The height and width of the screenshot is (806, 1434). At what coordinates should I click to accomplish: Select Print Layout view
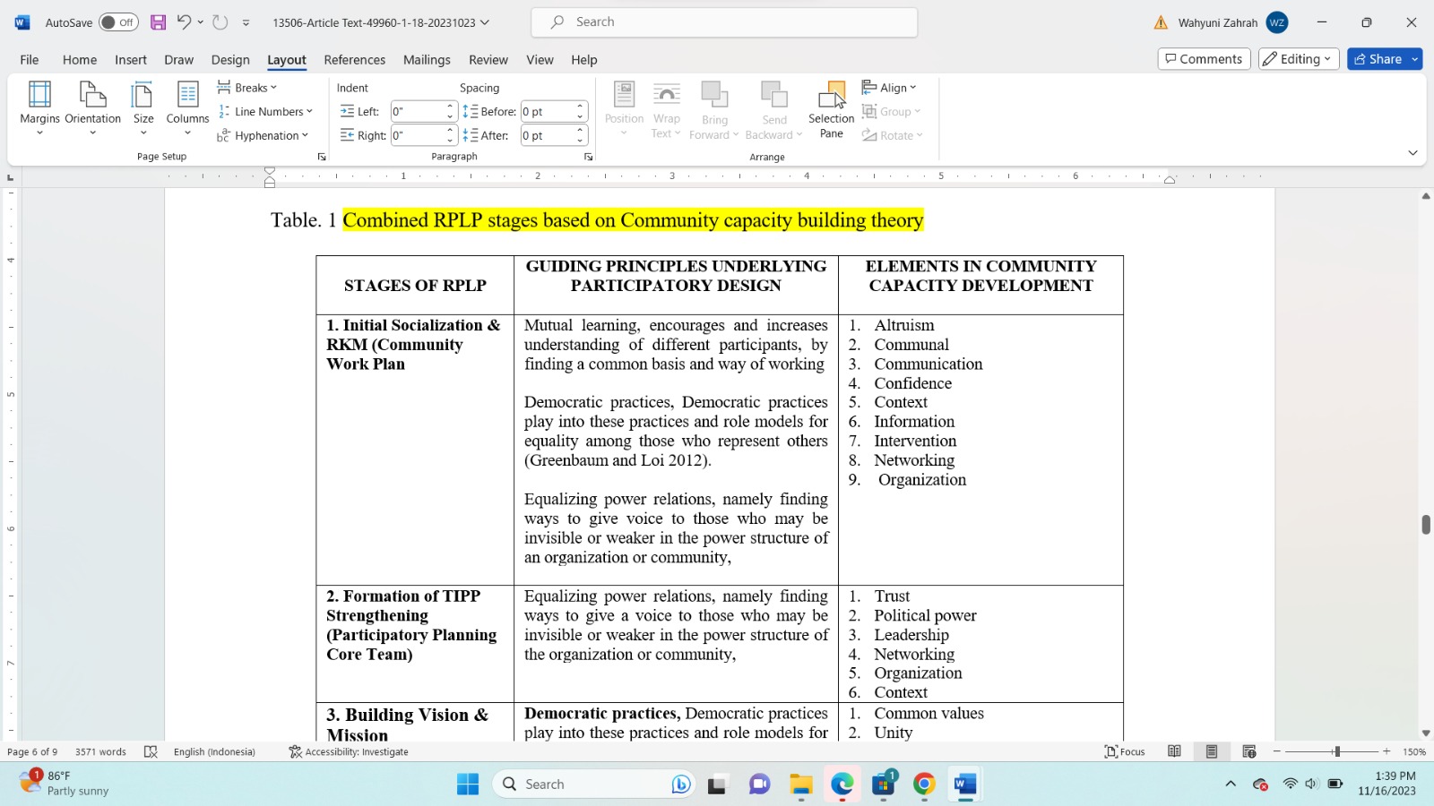(x=1212, y=752)
